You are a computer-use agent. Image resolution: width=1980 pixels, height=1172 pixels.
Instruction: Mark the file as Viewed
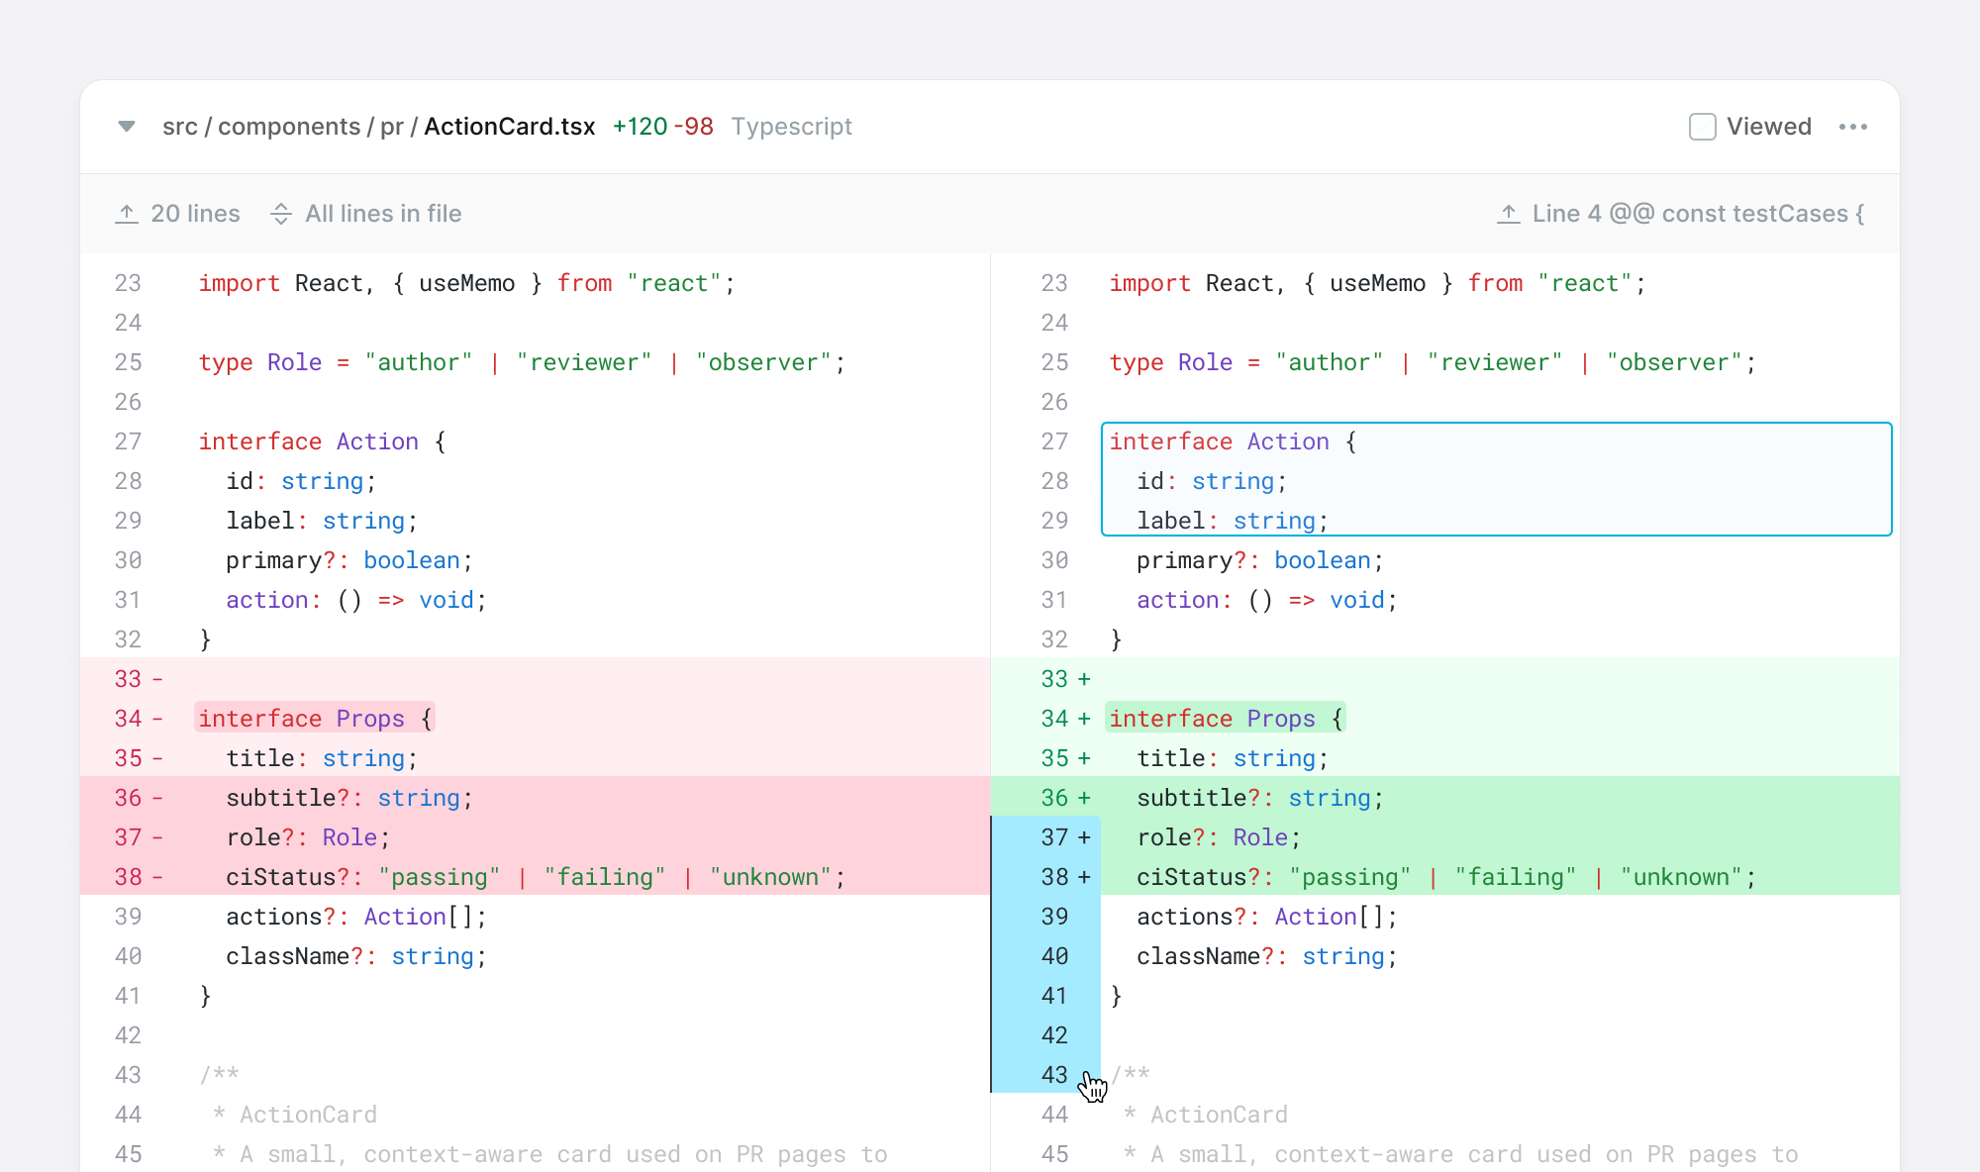tap(1702, 127)
